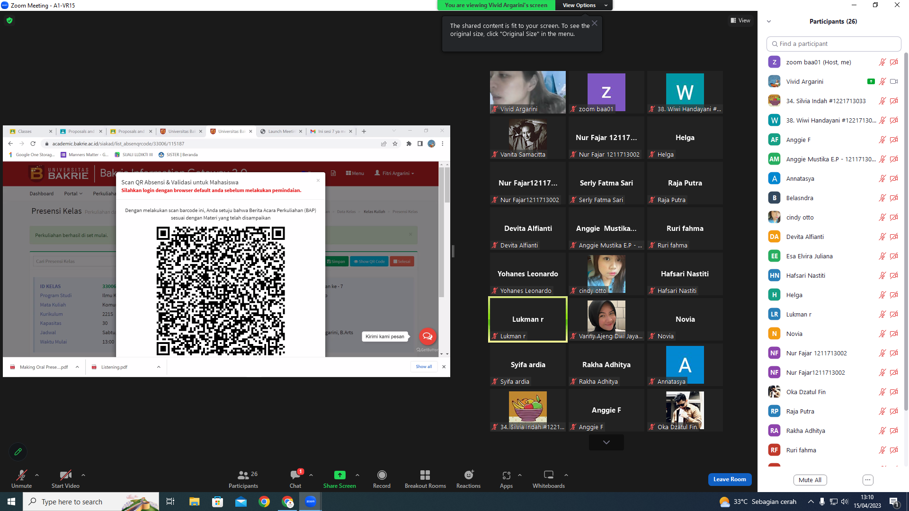Expand the arrow next to Whiteboards
The width and height of the screenshot is (909, 511).
pyautogui.click(x=566, y=475)
